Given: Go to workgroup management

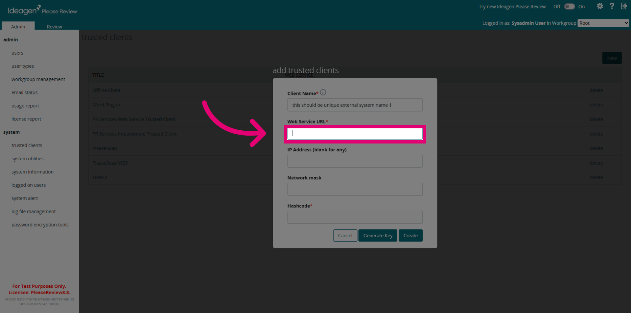Looking at the screenshot, I should (38, 79).
